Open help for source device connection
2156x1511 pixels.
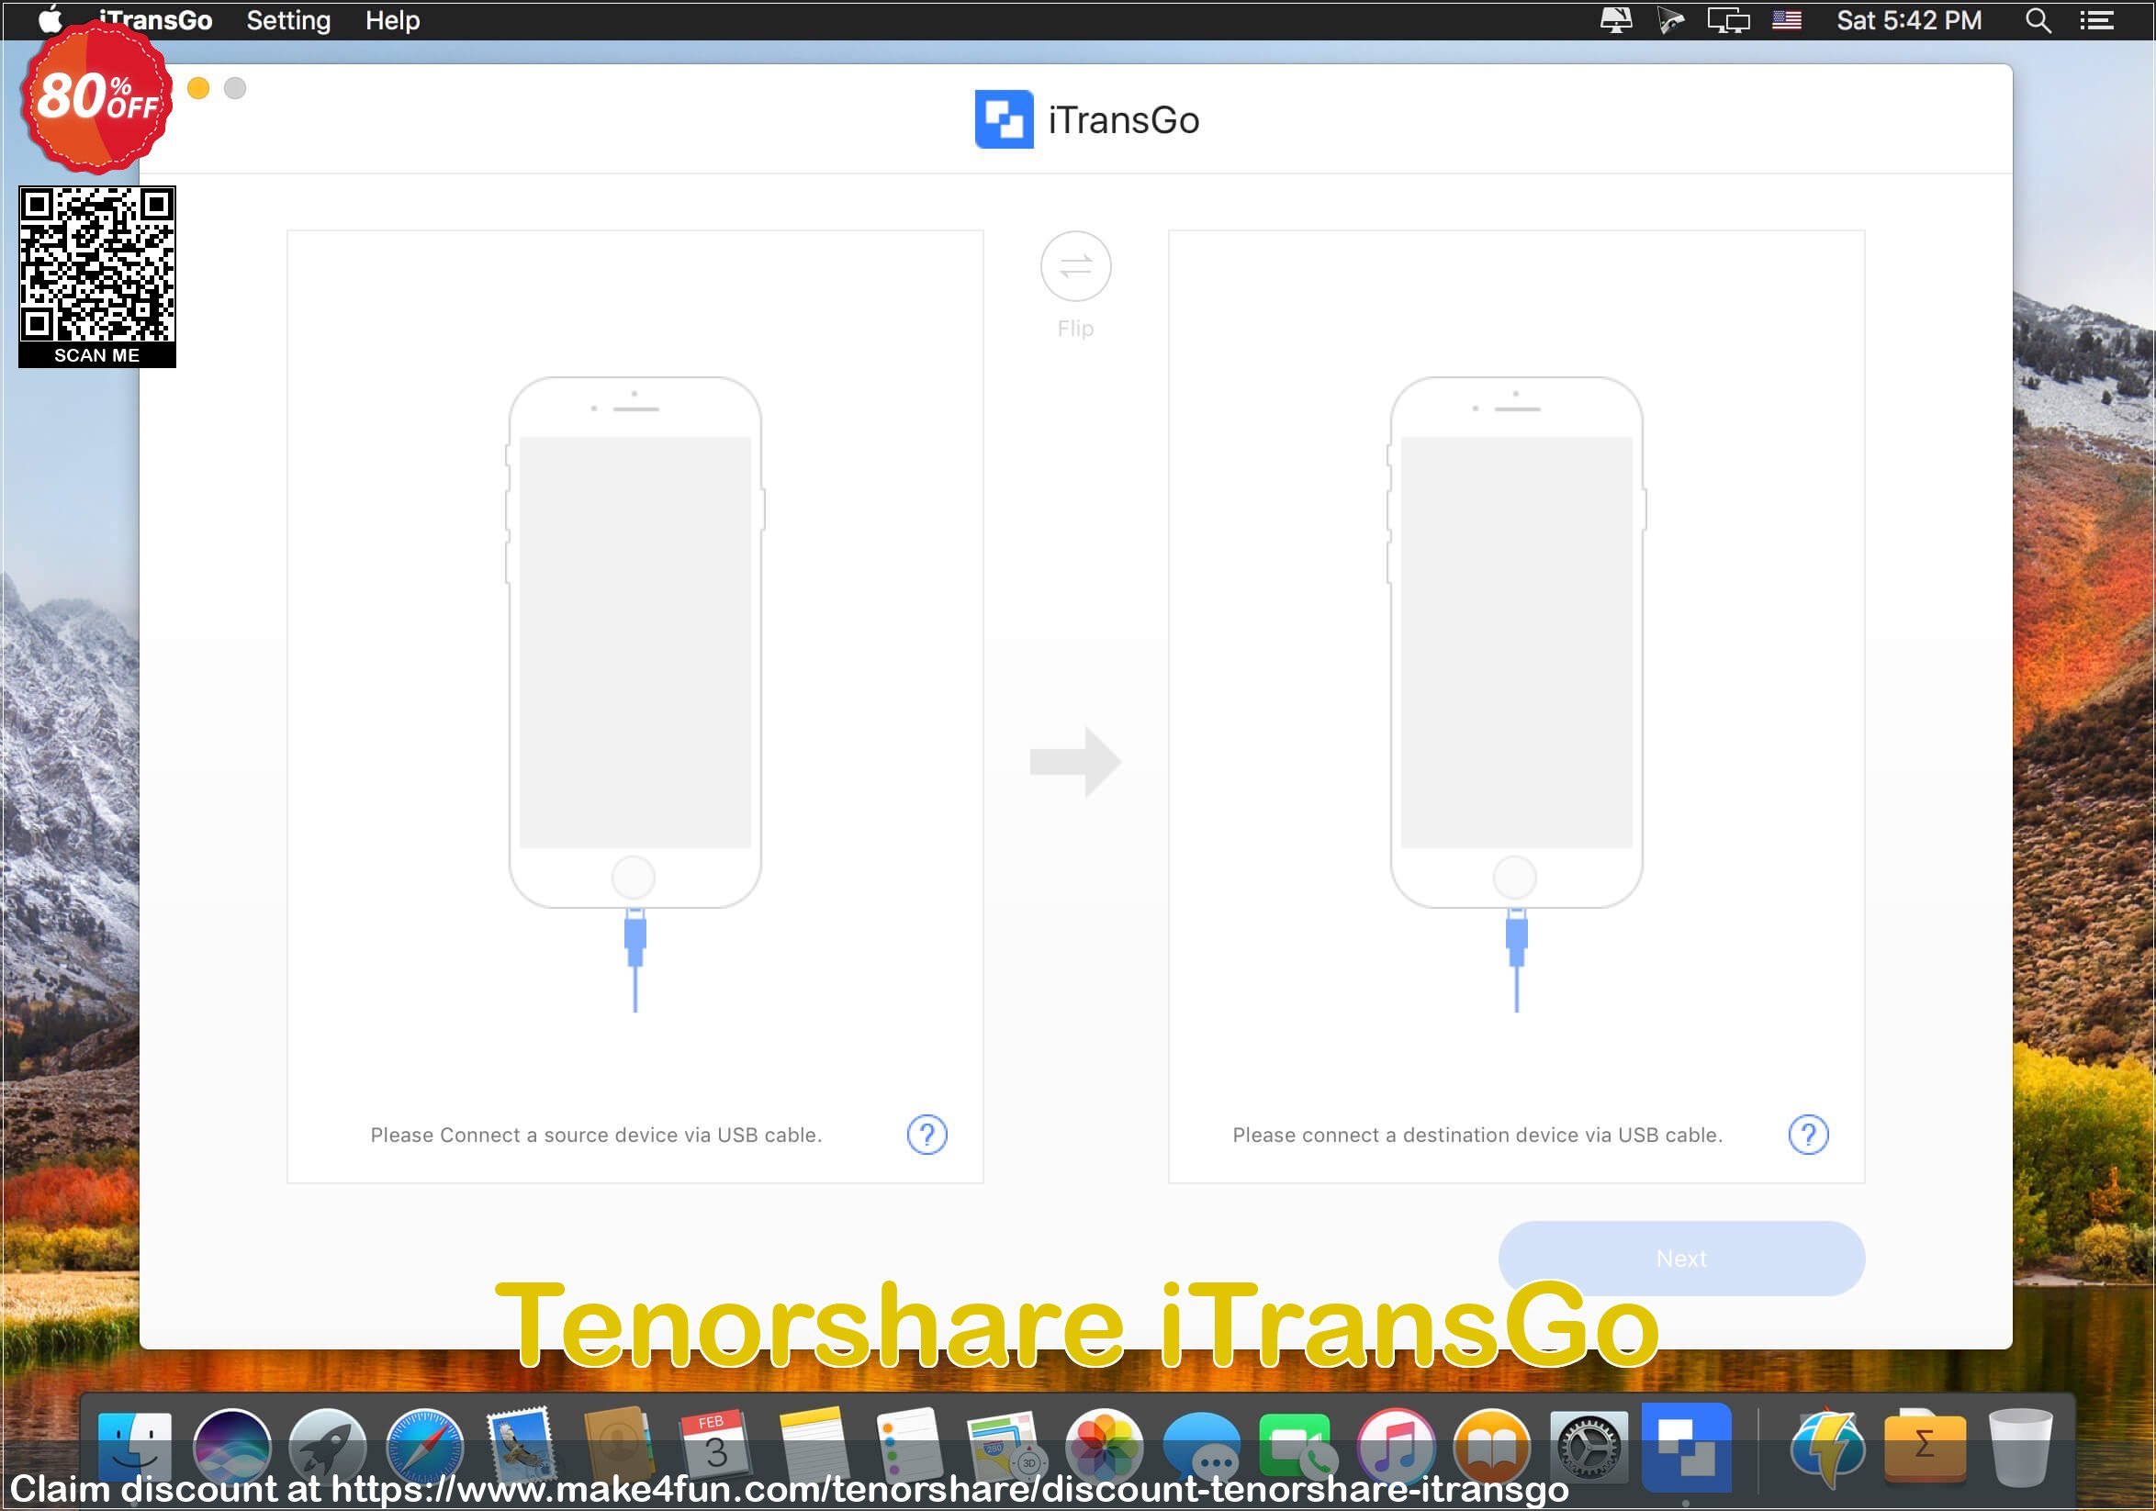(926, 1135)
